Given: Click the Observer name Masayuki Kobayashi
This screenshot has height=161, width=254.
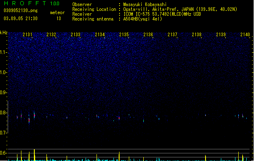Looking at the screenshot, I should 145,4.
